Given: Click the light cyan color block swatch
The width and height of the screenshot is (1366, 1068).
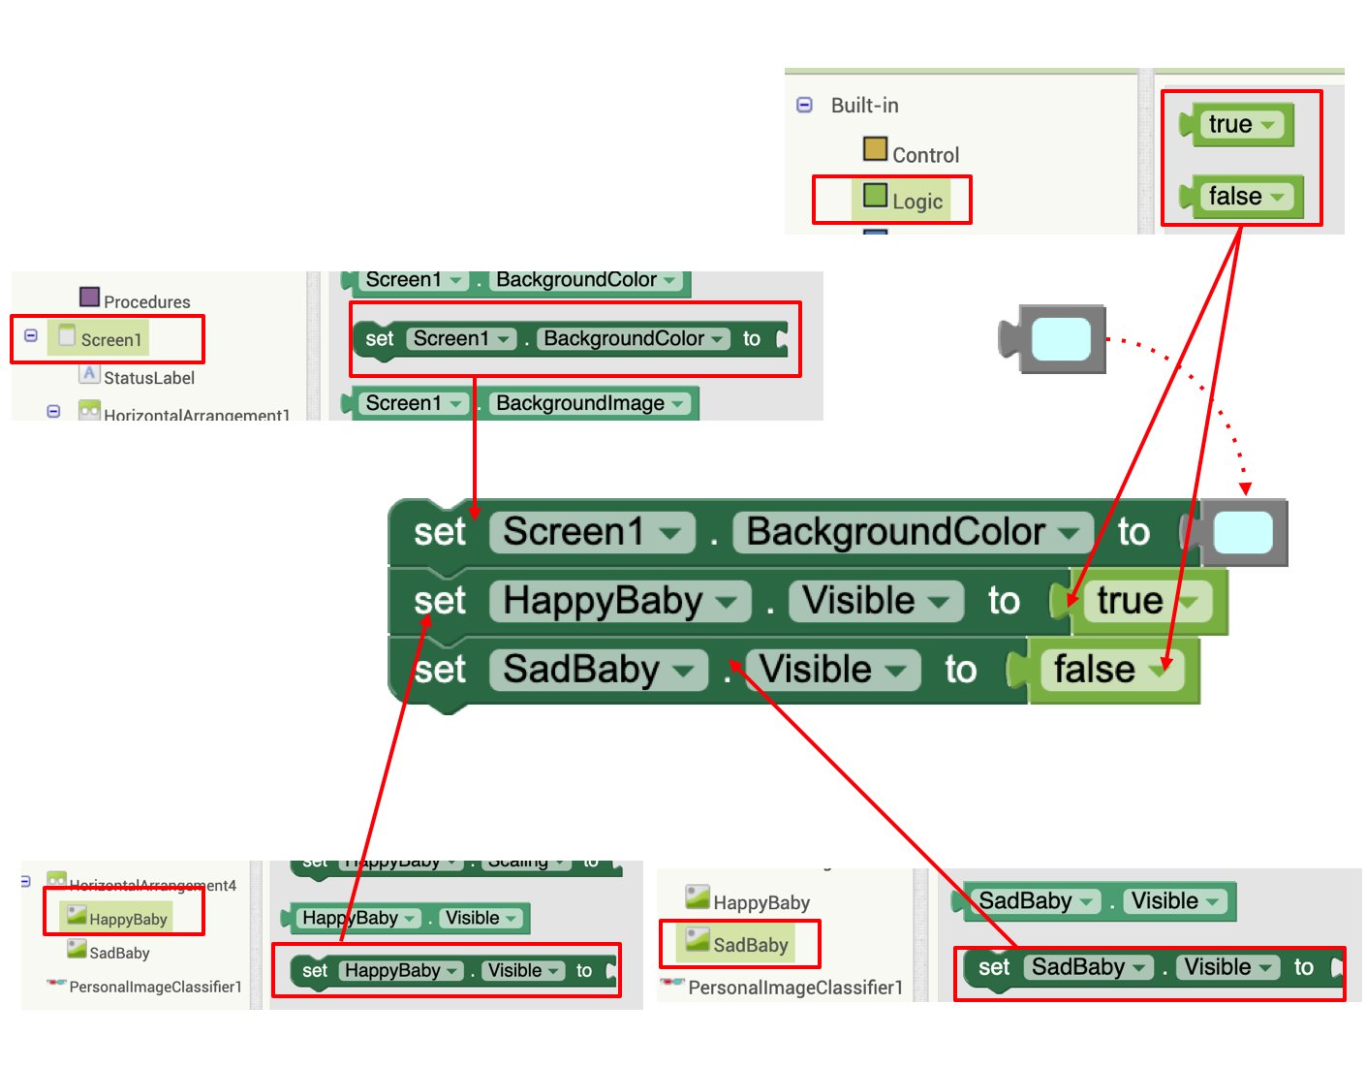Looking at the screenshot, I should pos(1062,339).
